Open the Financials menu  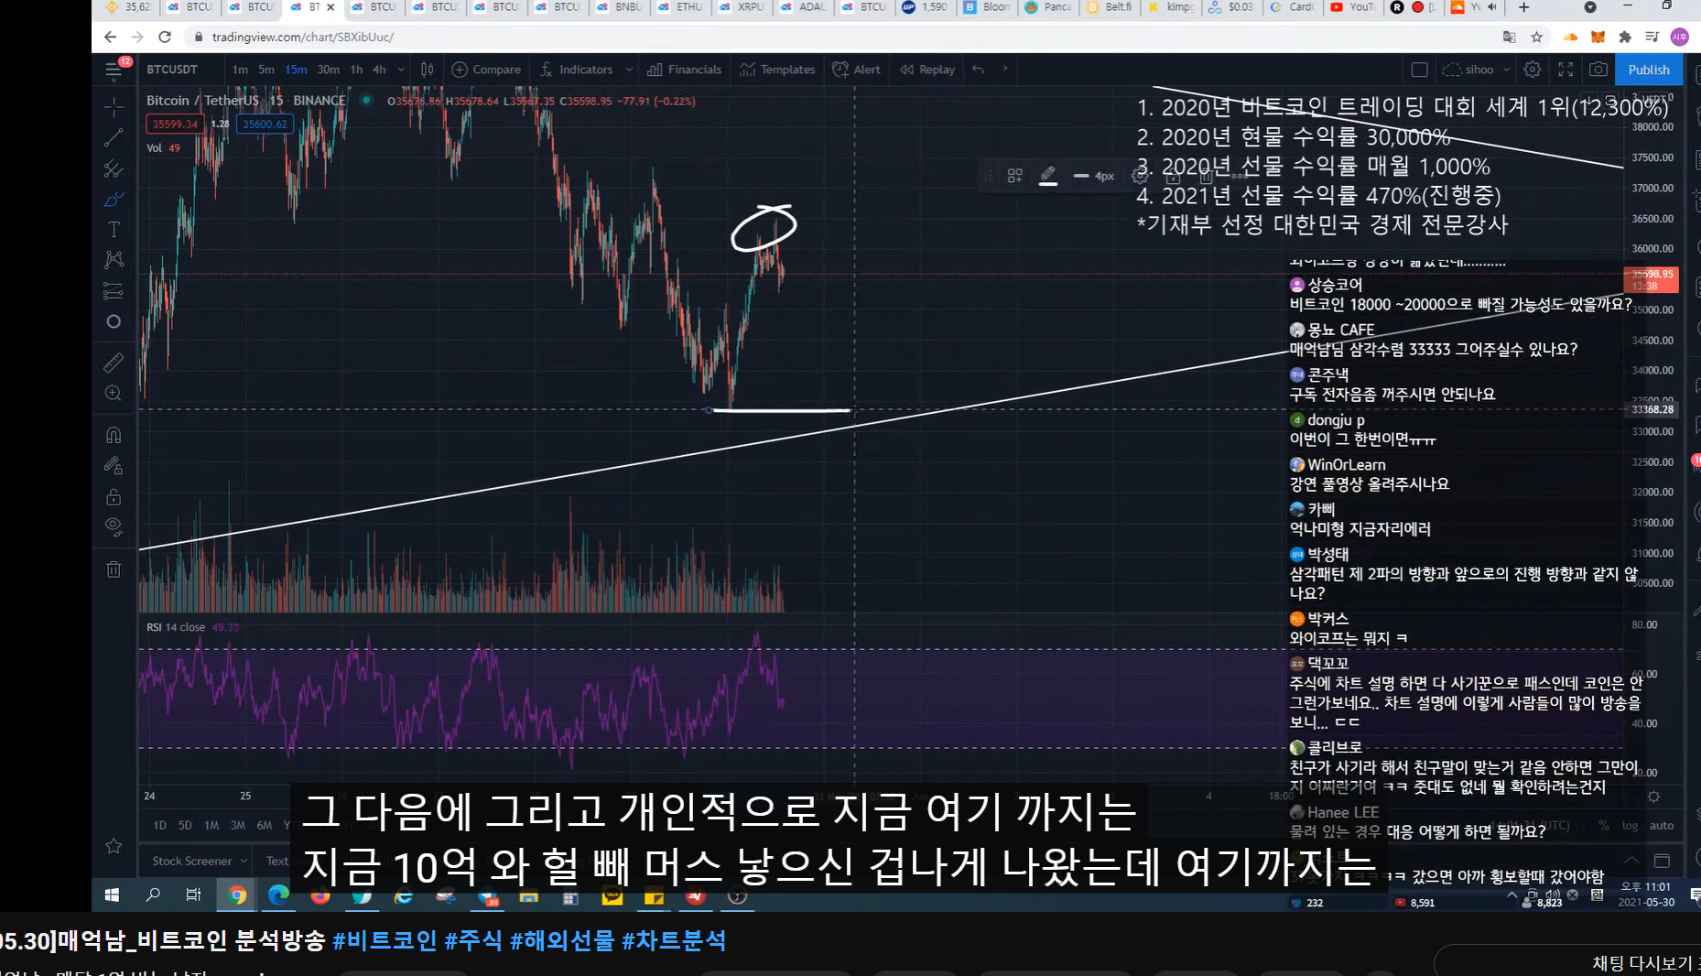(684, 70)
